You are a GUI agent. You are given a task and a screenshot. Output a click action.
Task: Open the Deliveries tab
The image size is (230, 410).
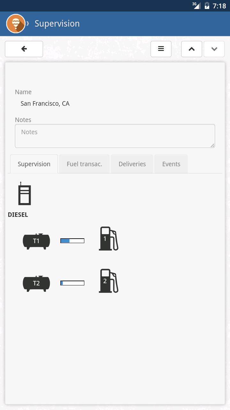132,164
